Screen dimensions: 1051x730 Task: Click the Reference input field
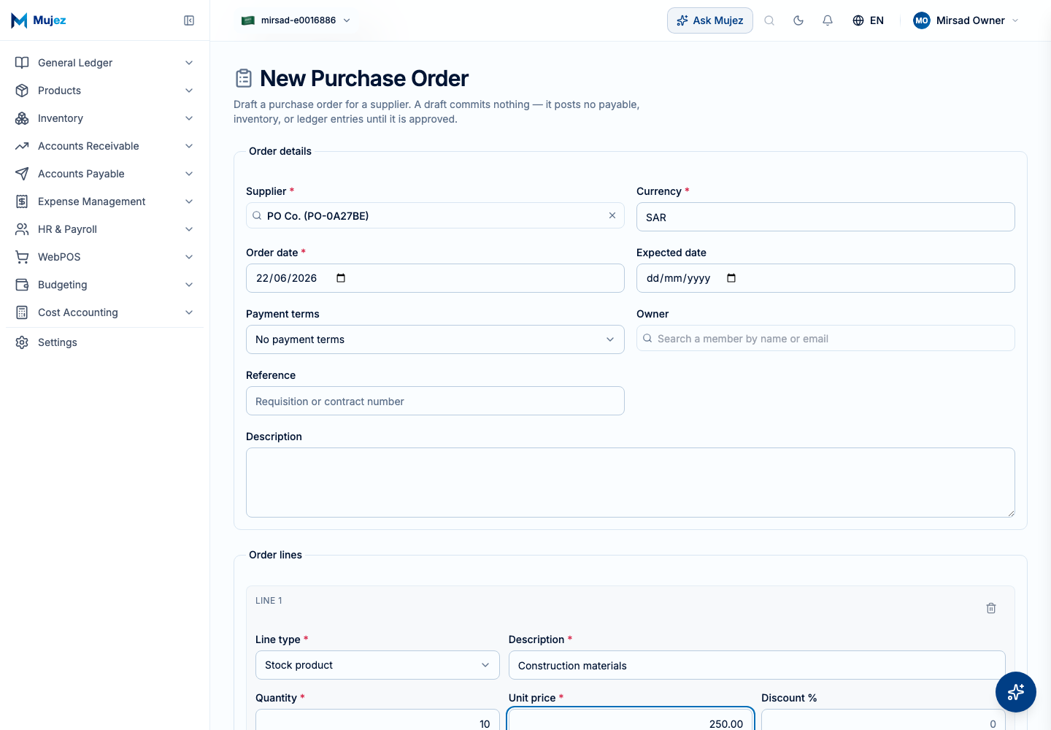coord(435,401)
